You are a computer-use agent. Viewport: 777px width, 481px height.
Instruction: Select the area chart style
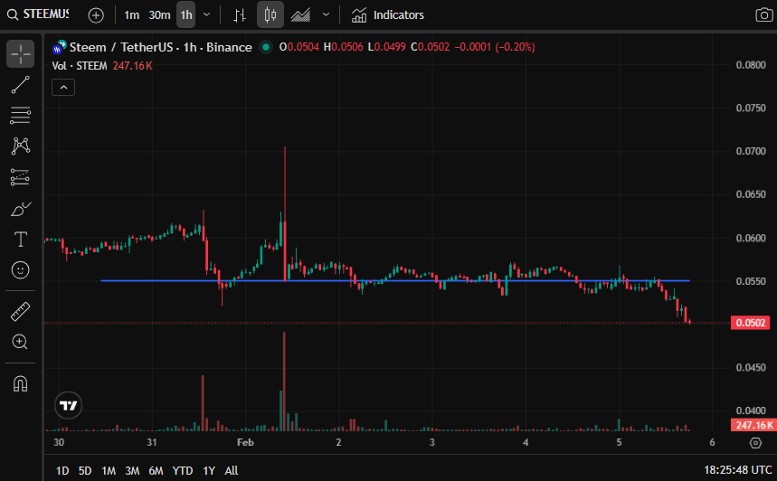300,14
